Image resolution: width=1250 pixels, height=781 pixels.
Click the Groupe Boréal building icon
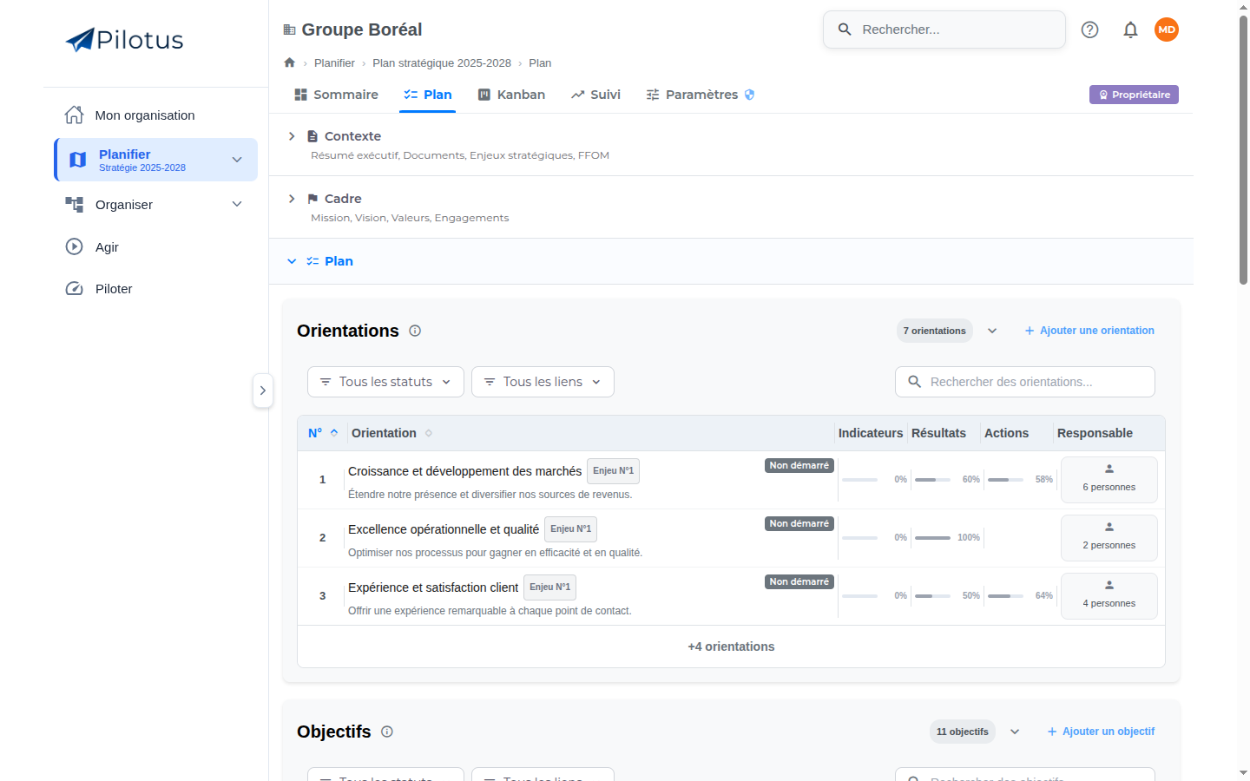[x=290, y=30]
